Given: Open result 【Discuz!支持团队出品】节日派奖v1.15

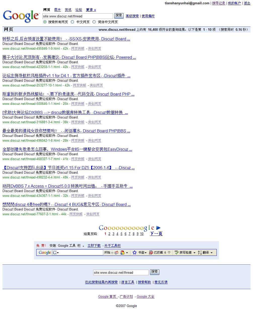Looking at the screenshot, I should (x=68, y=168).
